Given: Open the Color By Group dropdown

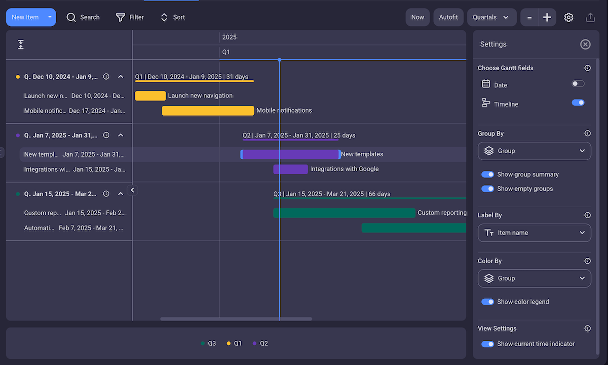Looking at the screenshot, I should click(x=535, y=278).
